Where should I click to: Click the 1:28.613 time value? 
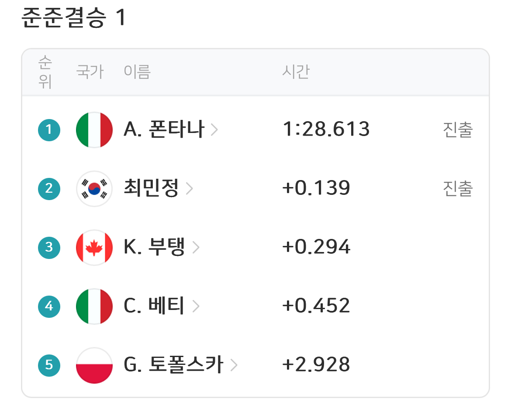326,129
